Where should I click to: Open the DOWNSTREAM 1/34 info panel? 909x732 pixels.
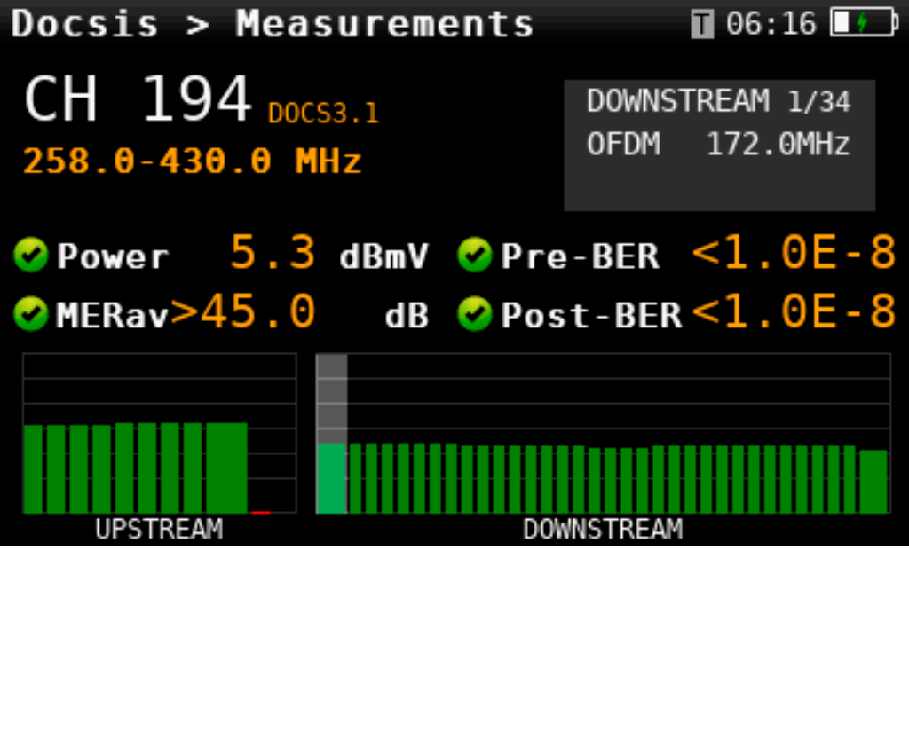click(x=719, y=145)
